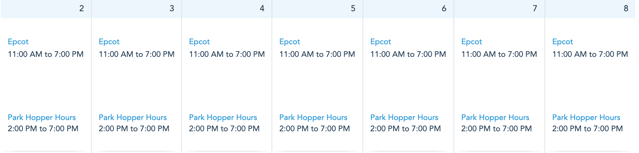Click the date number 2 header

click(81, 8)
